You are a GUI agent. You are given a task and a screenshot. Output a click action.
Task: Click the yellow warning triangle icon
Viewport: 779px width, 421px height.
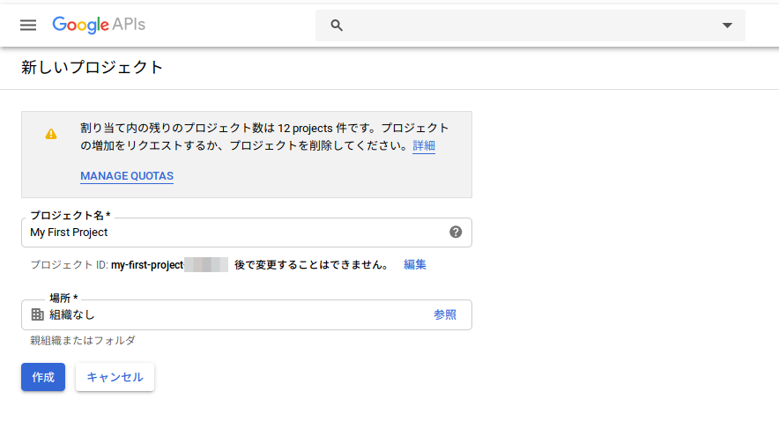click(x=51, y=134)
